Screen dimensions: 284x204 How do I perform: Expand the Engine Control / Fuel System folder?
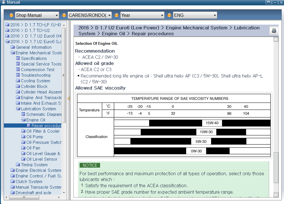click(36, 176)
